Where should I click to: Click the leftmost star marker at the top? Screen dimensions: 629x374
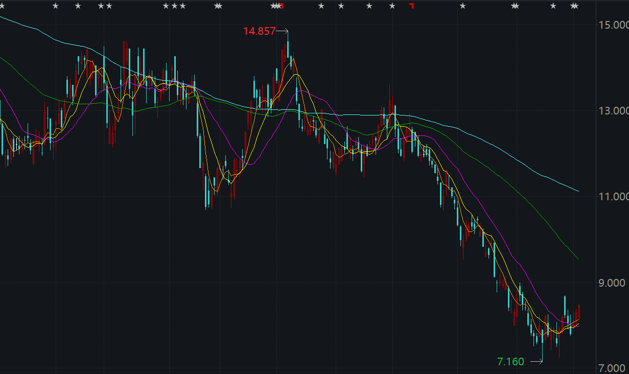[x=2, y=6]
